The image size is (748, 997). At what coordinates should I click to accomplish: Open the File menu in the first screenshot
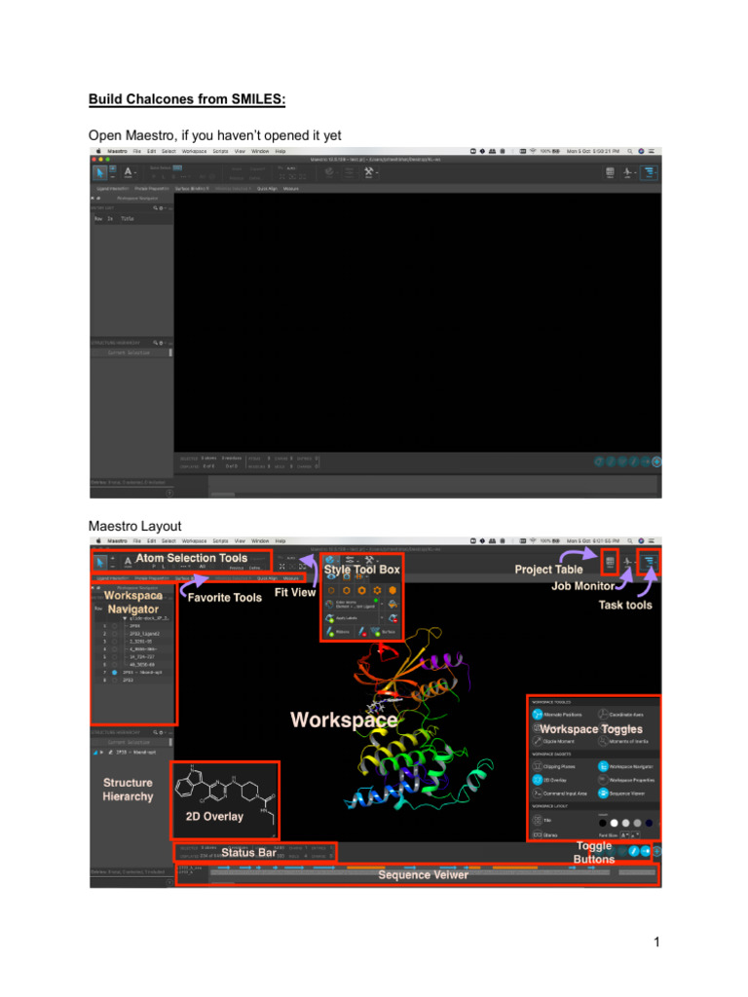pyautogui.click(x=136, y=151)
